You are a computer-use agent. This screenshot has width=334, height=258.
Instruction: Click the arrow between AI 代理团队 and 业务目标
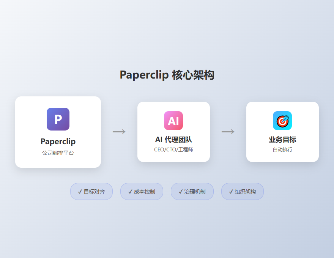click(228, 131)
